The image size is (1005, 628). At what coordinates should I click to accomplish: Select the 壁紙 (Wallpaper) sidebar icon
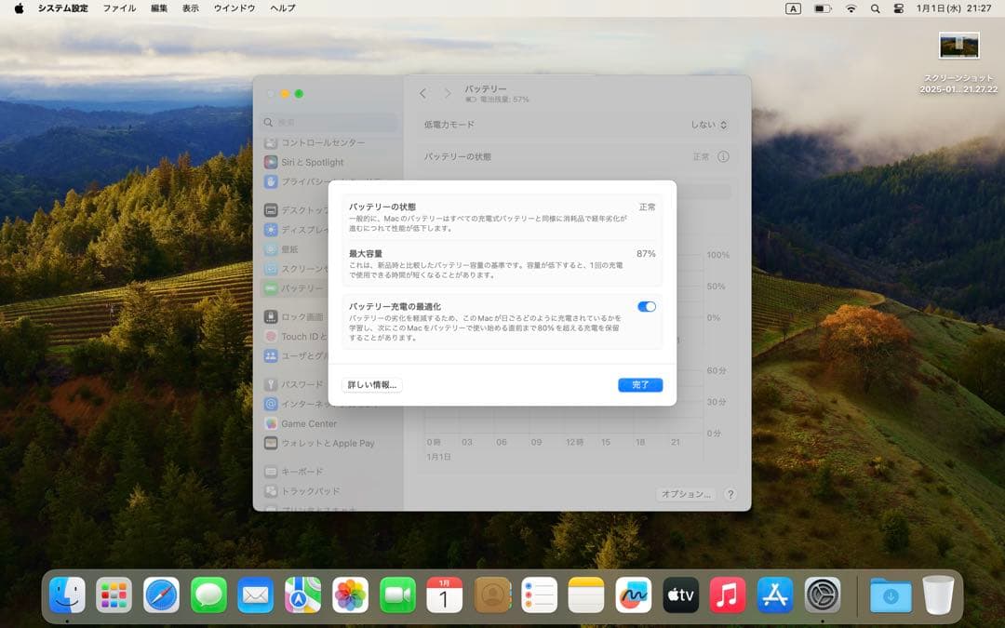[x=298, y=249]
